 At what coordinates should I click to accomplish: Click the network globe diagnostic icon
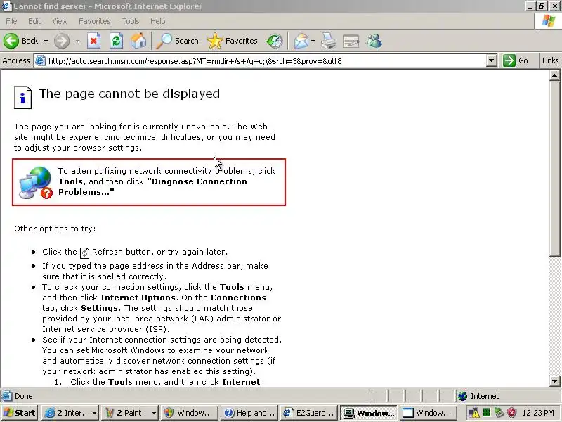(x=36, y=182)
